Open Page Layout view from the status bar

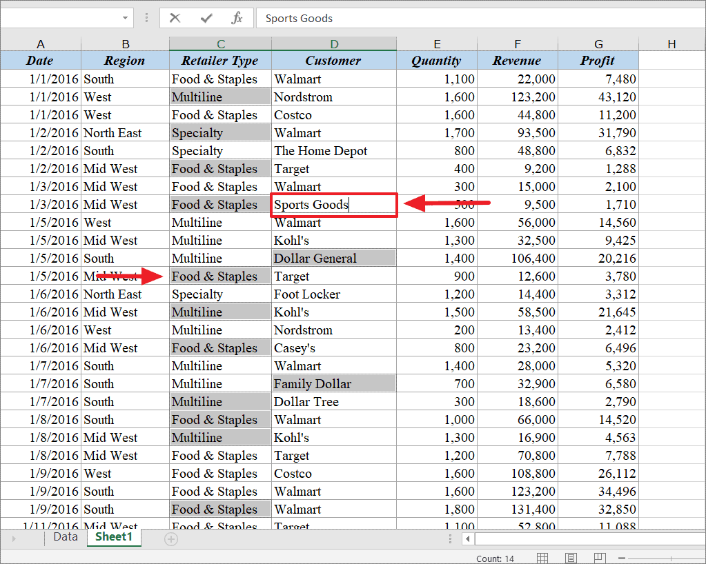point(571,557)
